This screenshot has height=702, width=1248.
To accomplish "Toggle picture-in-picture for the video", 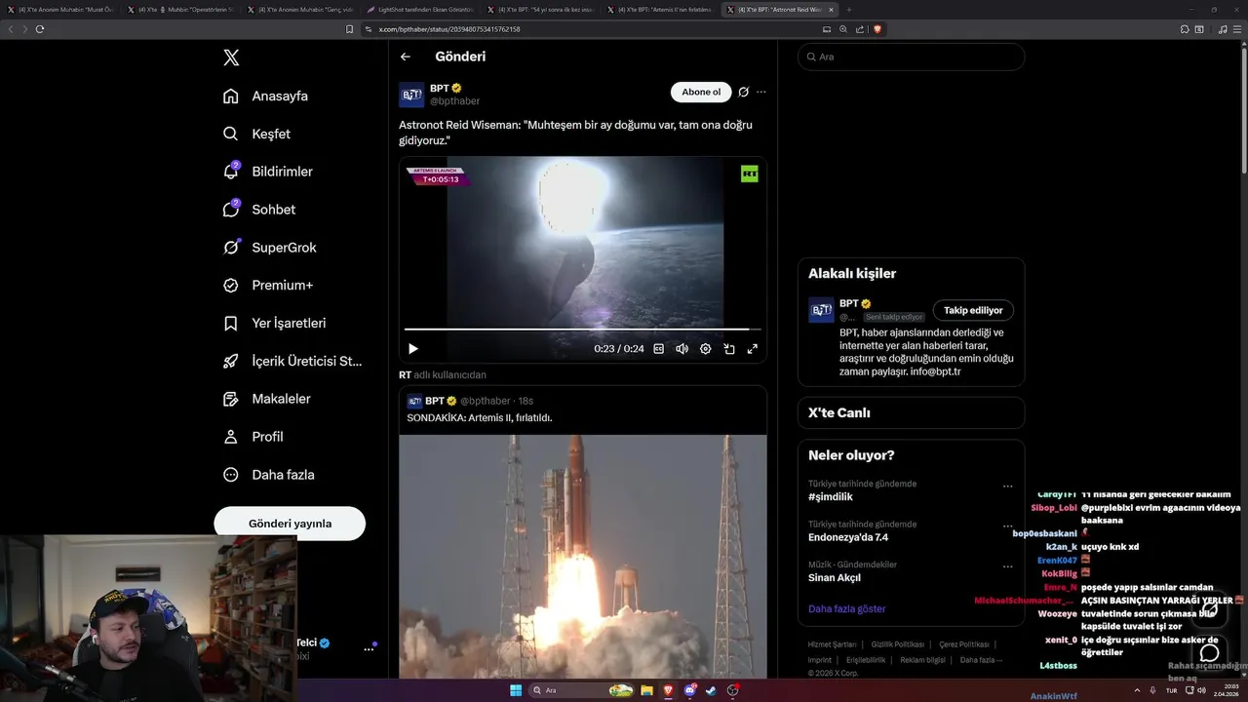I will point(729,349).
